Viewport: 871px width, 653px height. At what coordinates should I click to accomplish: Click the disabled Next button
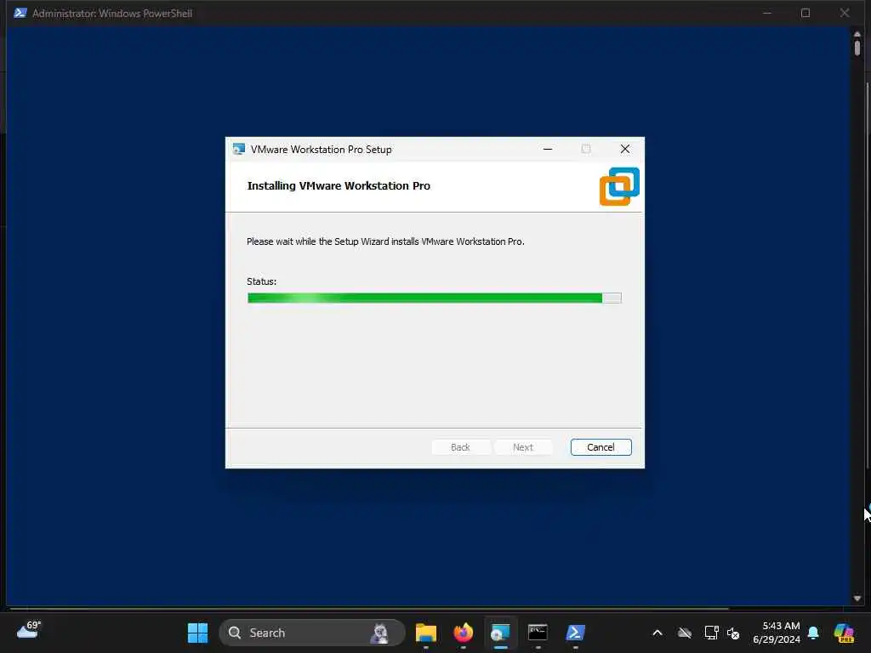pyautogui.click(x=523, y=447)
